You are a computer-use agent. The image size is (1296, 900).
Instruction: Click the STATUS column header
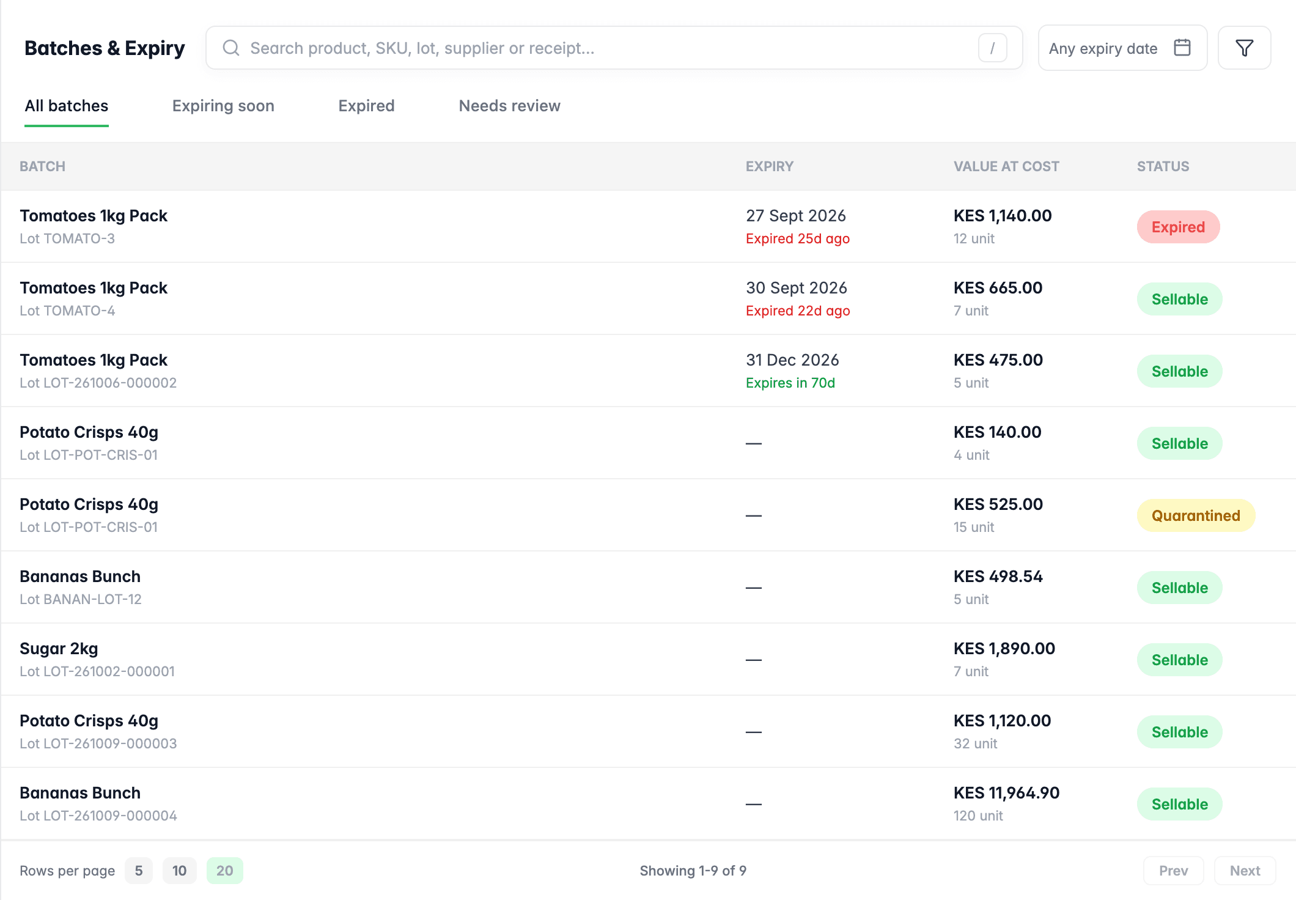(x=1163, y=166)
